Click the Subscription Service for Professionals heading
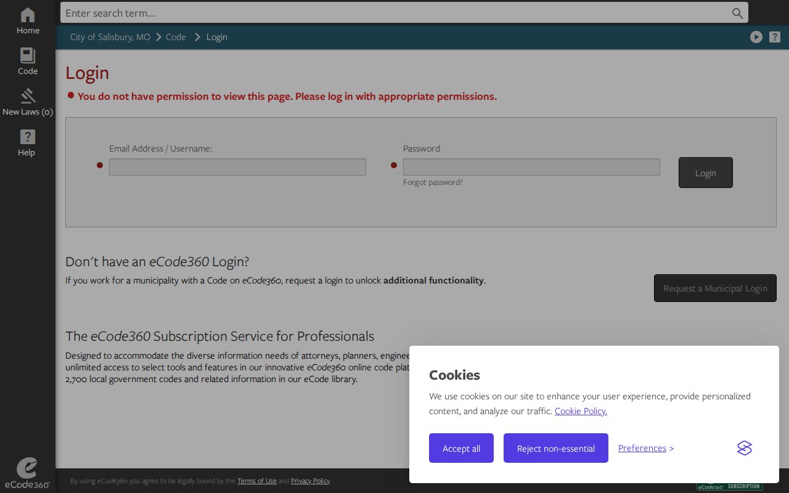Screen dimensions: 789x493 [x=219, y=336]
